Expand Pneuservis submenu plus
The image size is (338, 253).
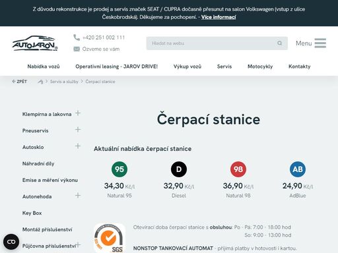pyautogui.click(x=78, y=130)
